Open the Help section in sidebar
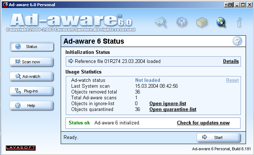The height and width of the screenshot is (155, 254). (x=31, y=106)
